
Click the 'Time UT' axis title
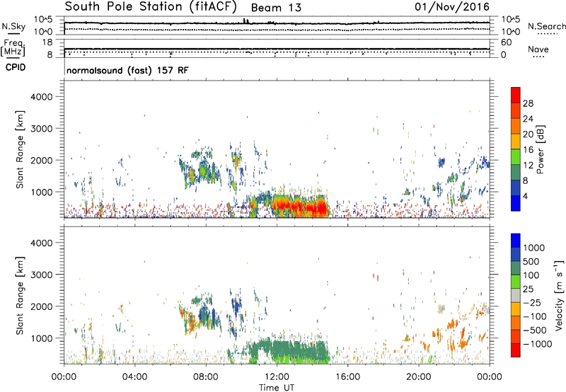tap(277, 388)
